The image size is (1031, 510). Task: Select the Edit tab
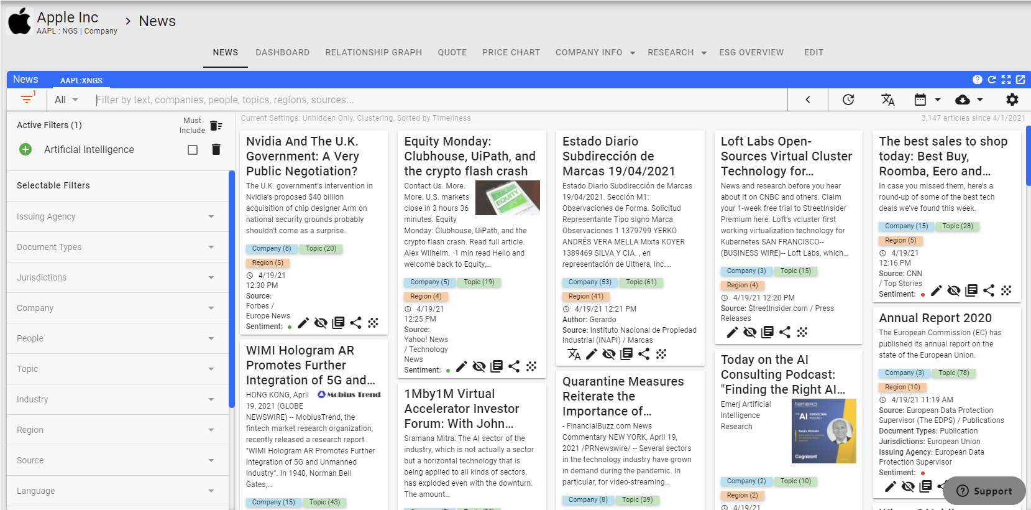point(814,53)
